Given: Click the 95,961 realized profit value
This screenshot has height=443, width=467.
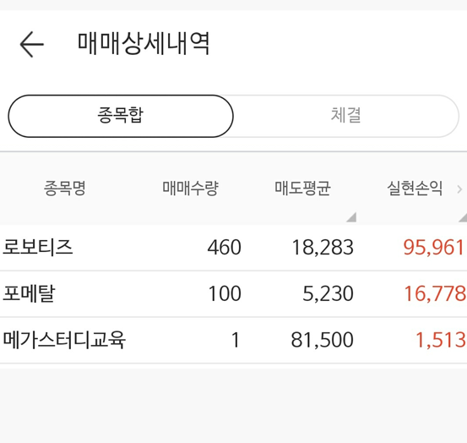Looking at the screenshot, I should [x=434, y=248].
